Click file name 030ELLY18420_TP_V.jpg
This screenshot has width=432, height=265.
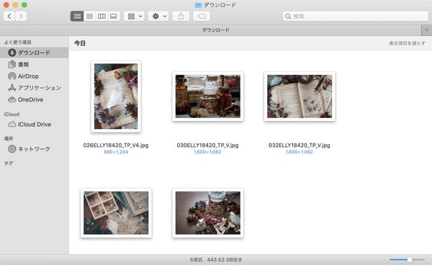click(208, 145)
